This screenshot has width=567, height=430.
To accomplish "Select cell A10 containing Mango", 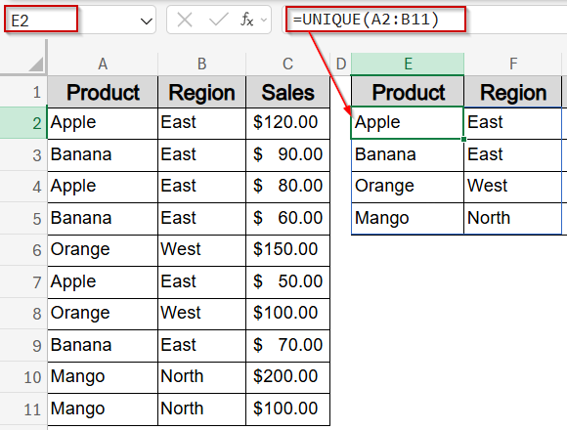I will (x=103, y=377).
